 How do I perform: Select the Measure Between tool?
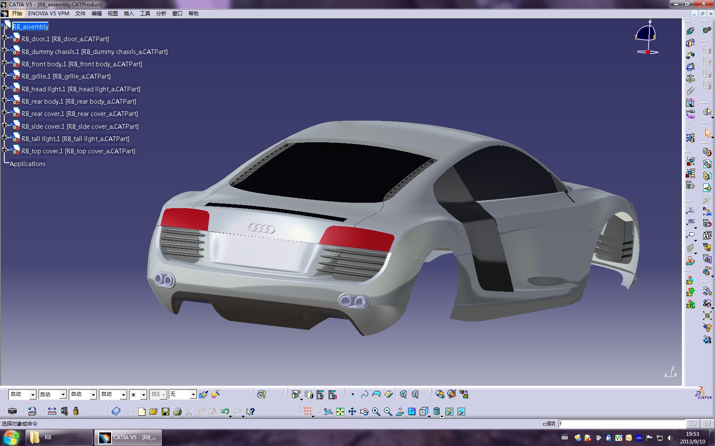pos(52,411)
